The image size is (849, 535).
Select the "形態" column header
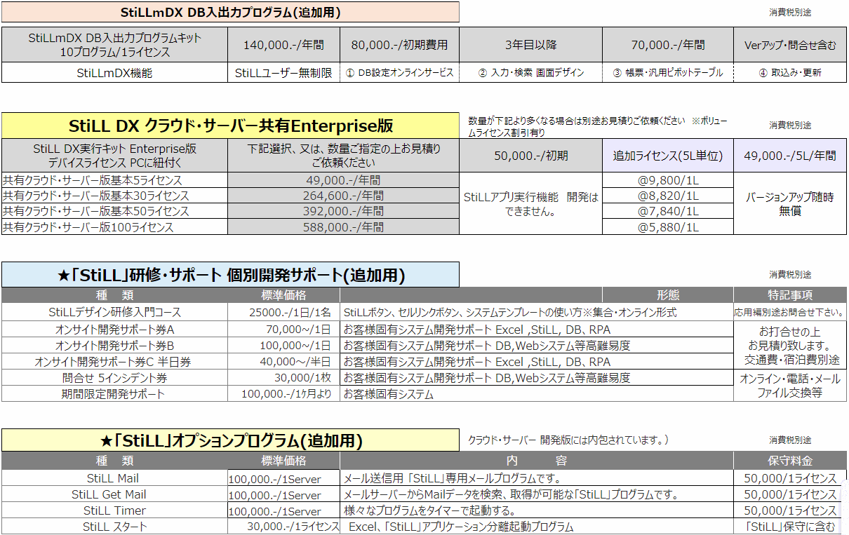pos(667,295)
